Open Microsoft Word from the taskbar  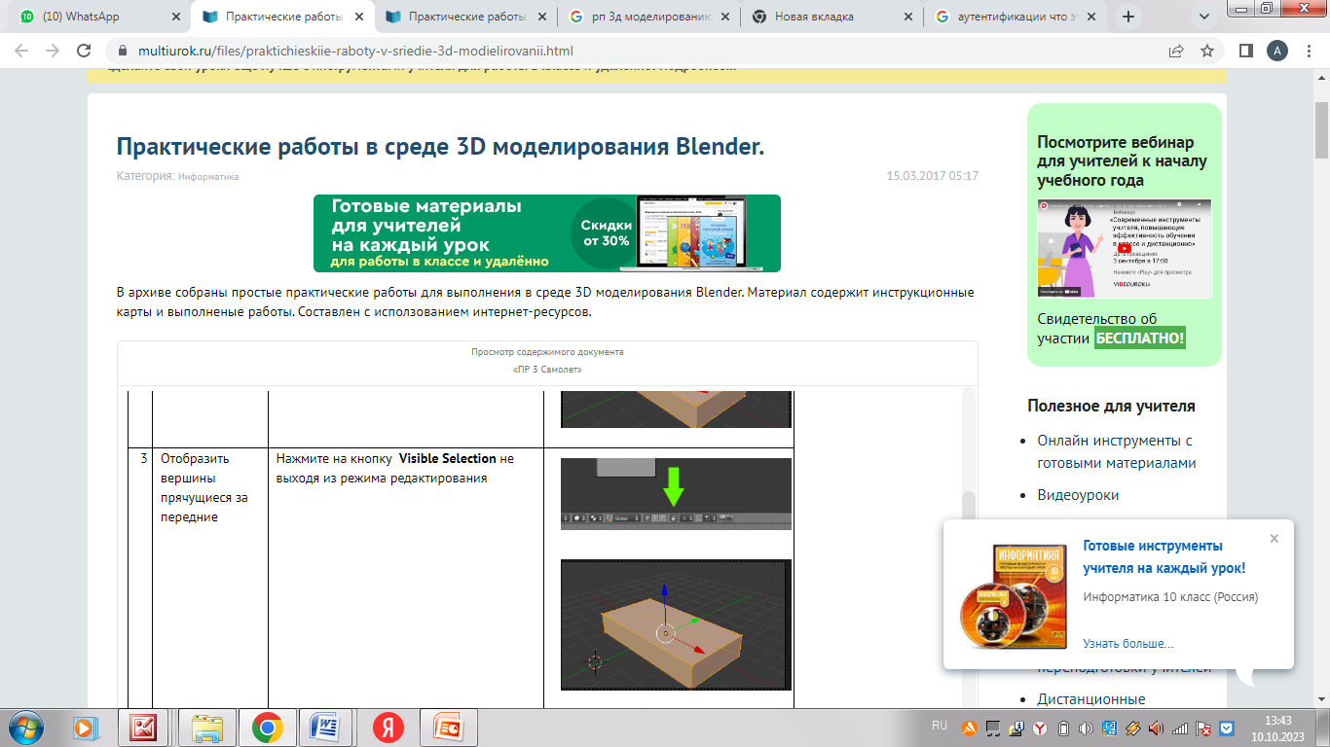[325, 728]
